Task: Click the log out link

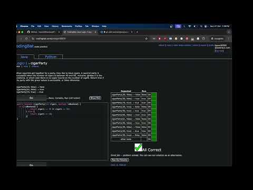Action: [x=219, y=51]
